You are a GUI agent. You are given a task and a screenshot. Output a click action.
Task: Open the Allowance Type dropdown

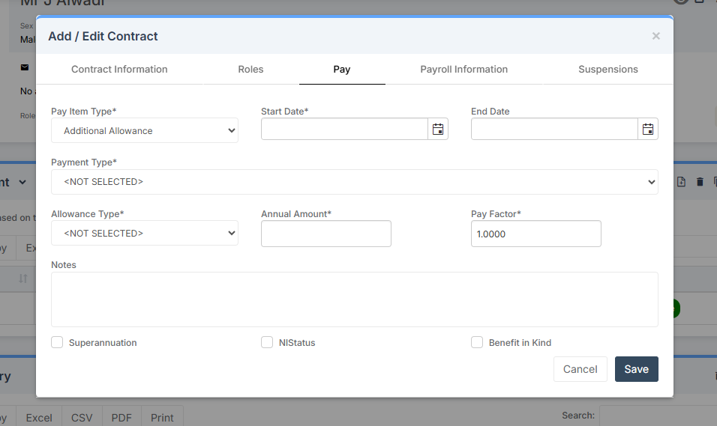coord(145,233)
